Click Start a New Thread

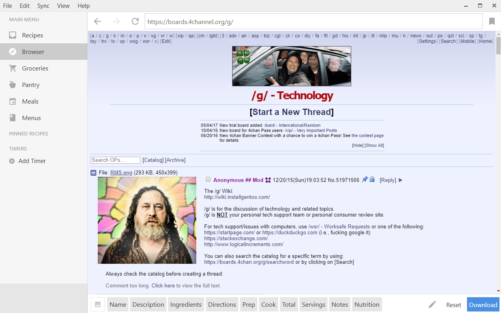pos(292,112)
